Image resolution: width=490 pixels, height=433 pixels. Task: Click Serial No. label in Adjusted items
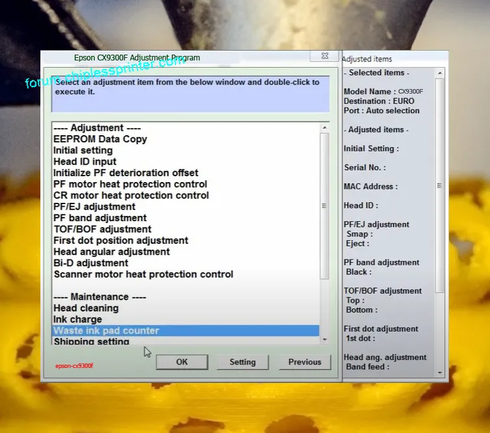(x=365, y=167)
